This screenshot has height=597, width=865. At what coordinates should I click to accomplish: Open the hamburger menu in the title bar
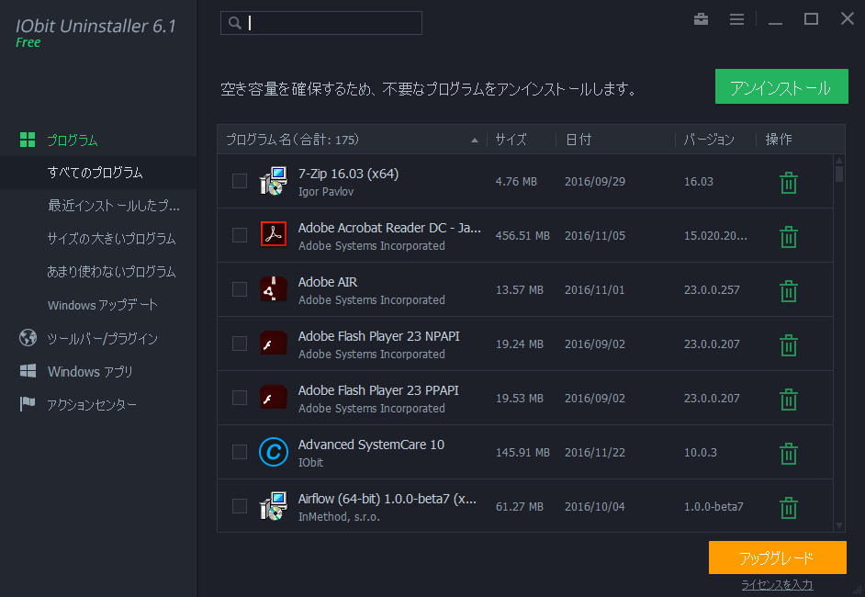736,18
